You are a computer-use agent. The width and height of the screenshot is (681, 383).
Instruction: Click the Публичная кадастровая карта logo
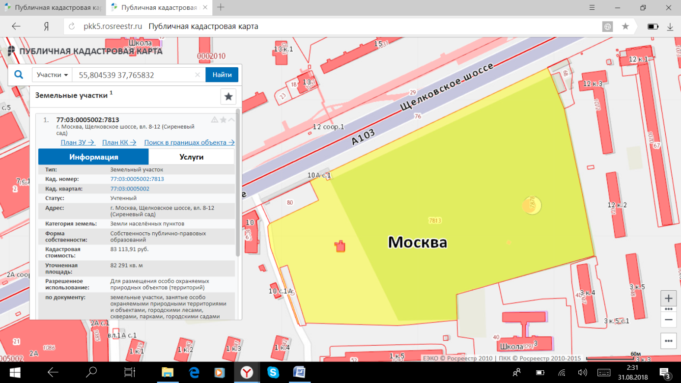(x=85, y=51)
